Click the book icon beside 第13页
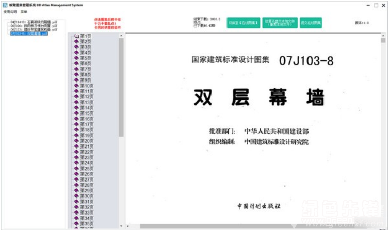The width and height of the screenshot is (389, 231). tap(77, 102)
